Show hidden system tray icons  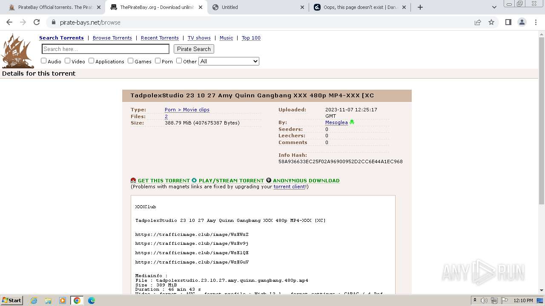click(475, 300)
